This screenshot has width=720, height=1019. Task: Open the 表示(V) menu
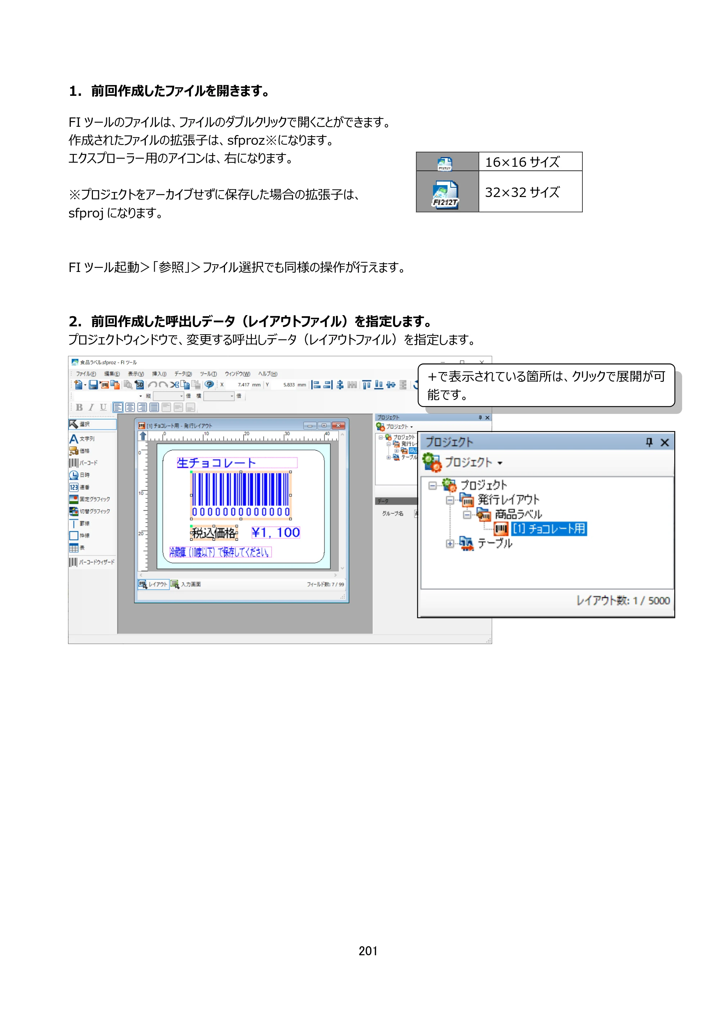tap(136, 374)
